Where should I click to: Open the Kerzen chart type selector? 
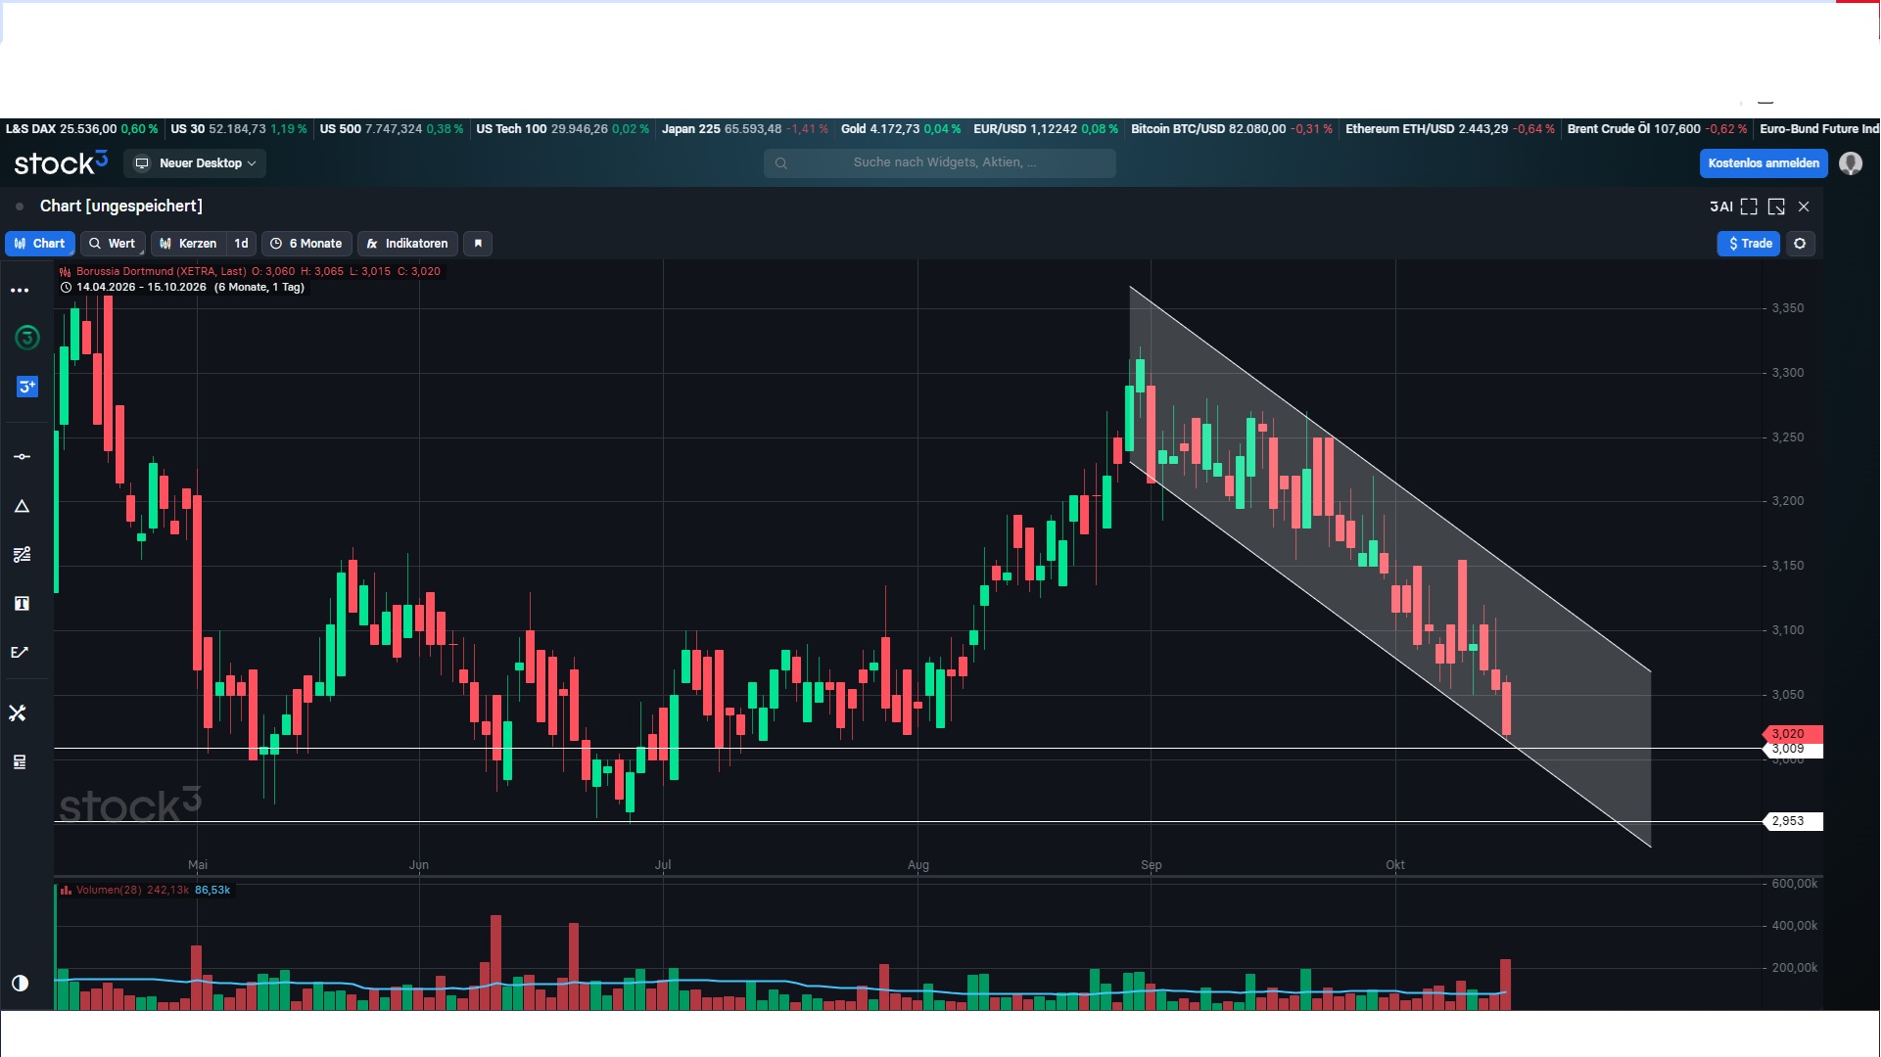click(189, 244)
